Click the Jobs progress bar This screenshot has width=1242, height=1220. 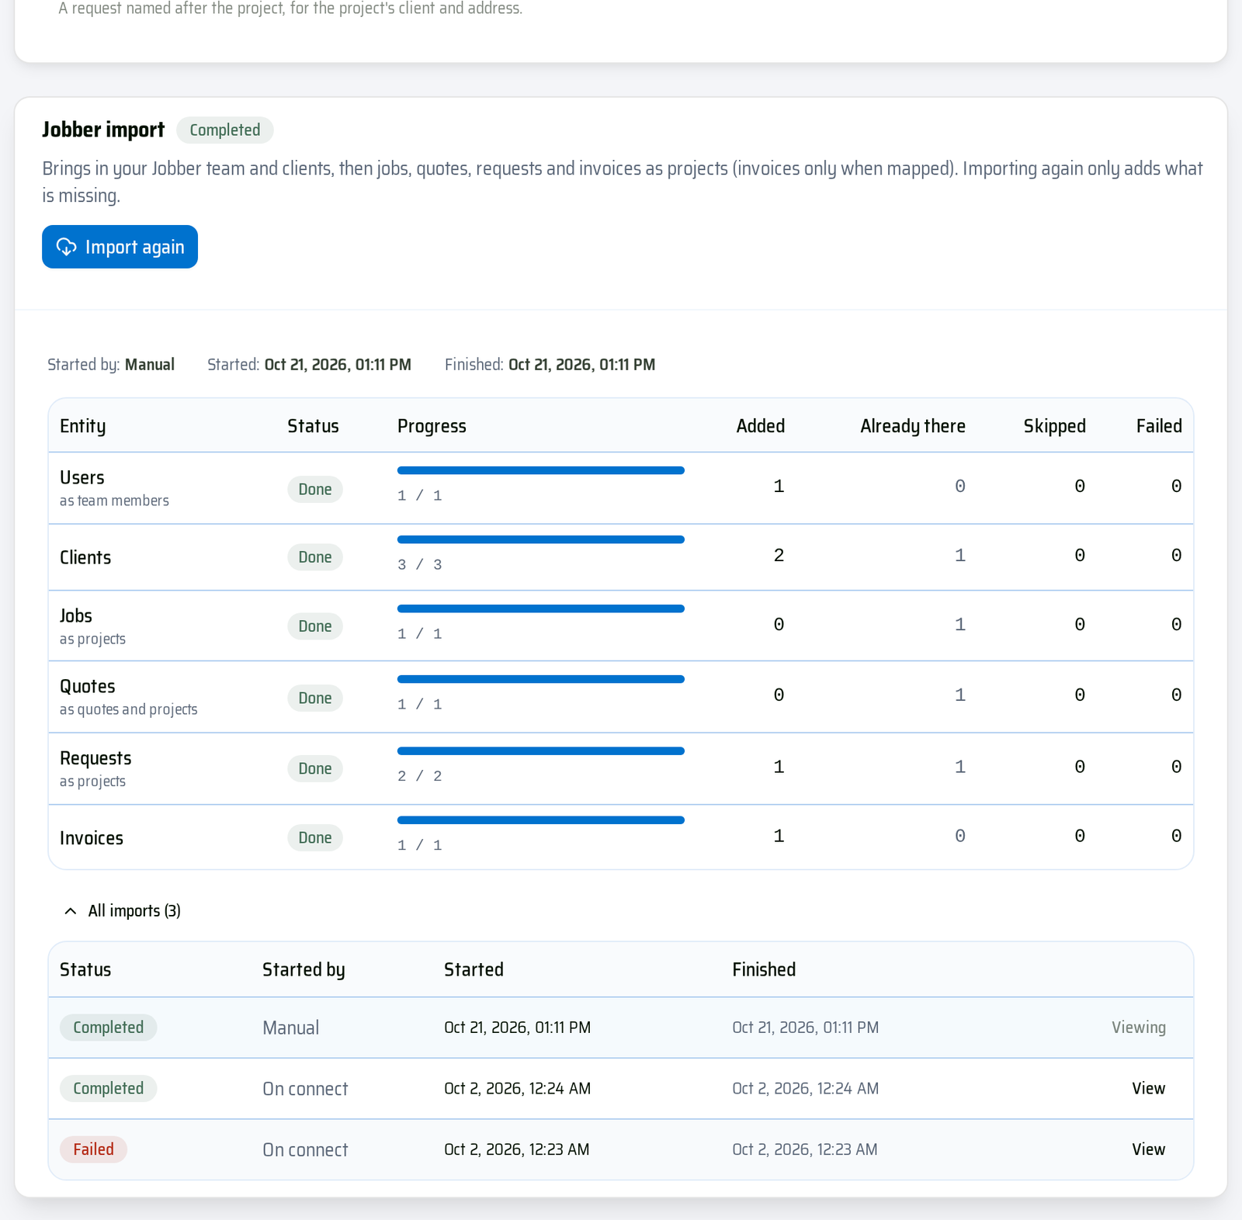pyautogui.click(x=541, y=608)
